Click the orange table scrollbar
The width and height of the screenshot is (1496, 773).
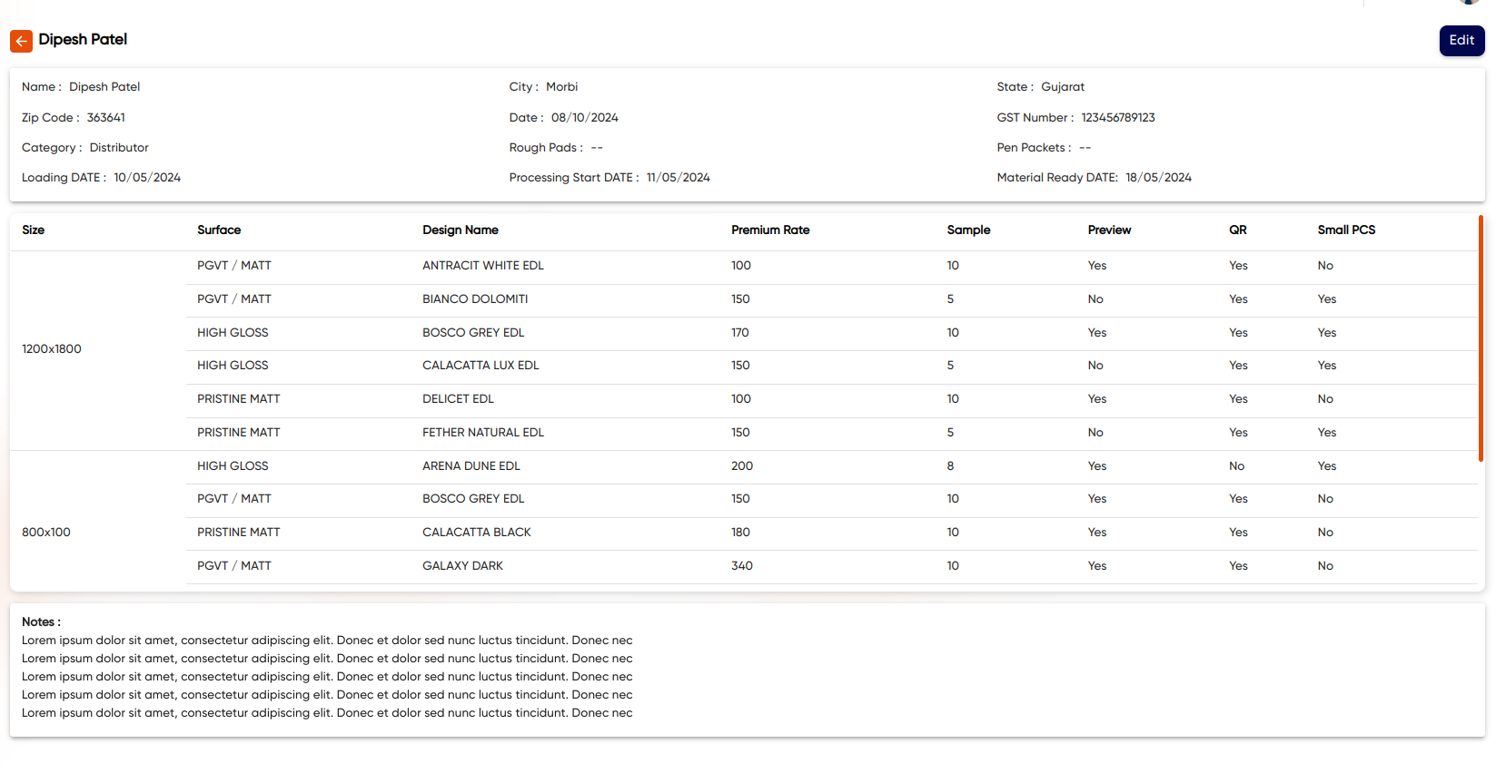pyautogui.click(x=1481, y=338)
